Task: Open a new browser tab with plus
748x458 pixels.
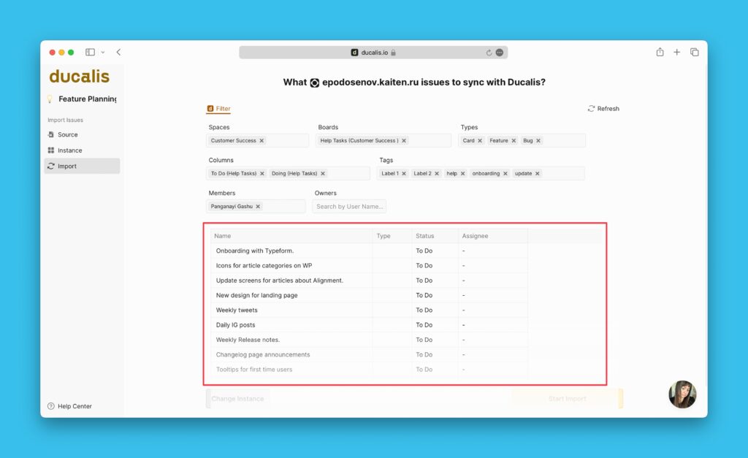Action: click(x=677, y=53)
